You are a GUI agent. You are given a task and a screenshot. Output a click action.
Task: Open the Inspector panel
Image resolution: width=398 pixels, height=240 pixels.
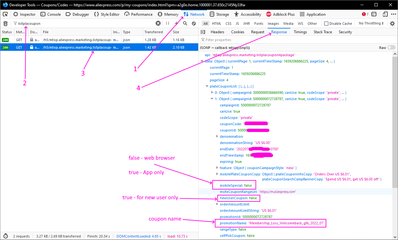point(24,14)
